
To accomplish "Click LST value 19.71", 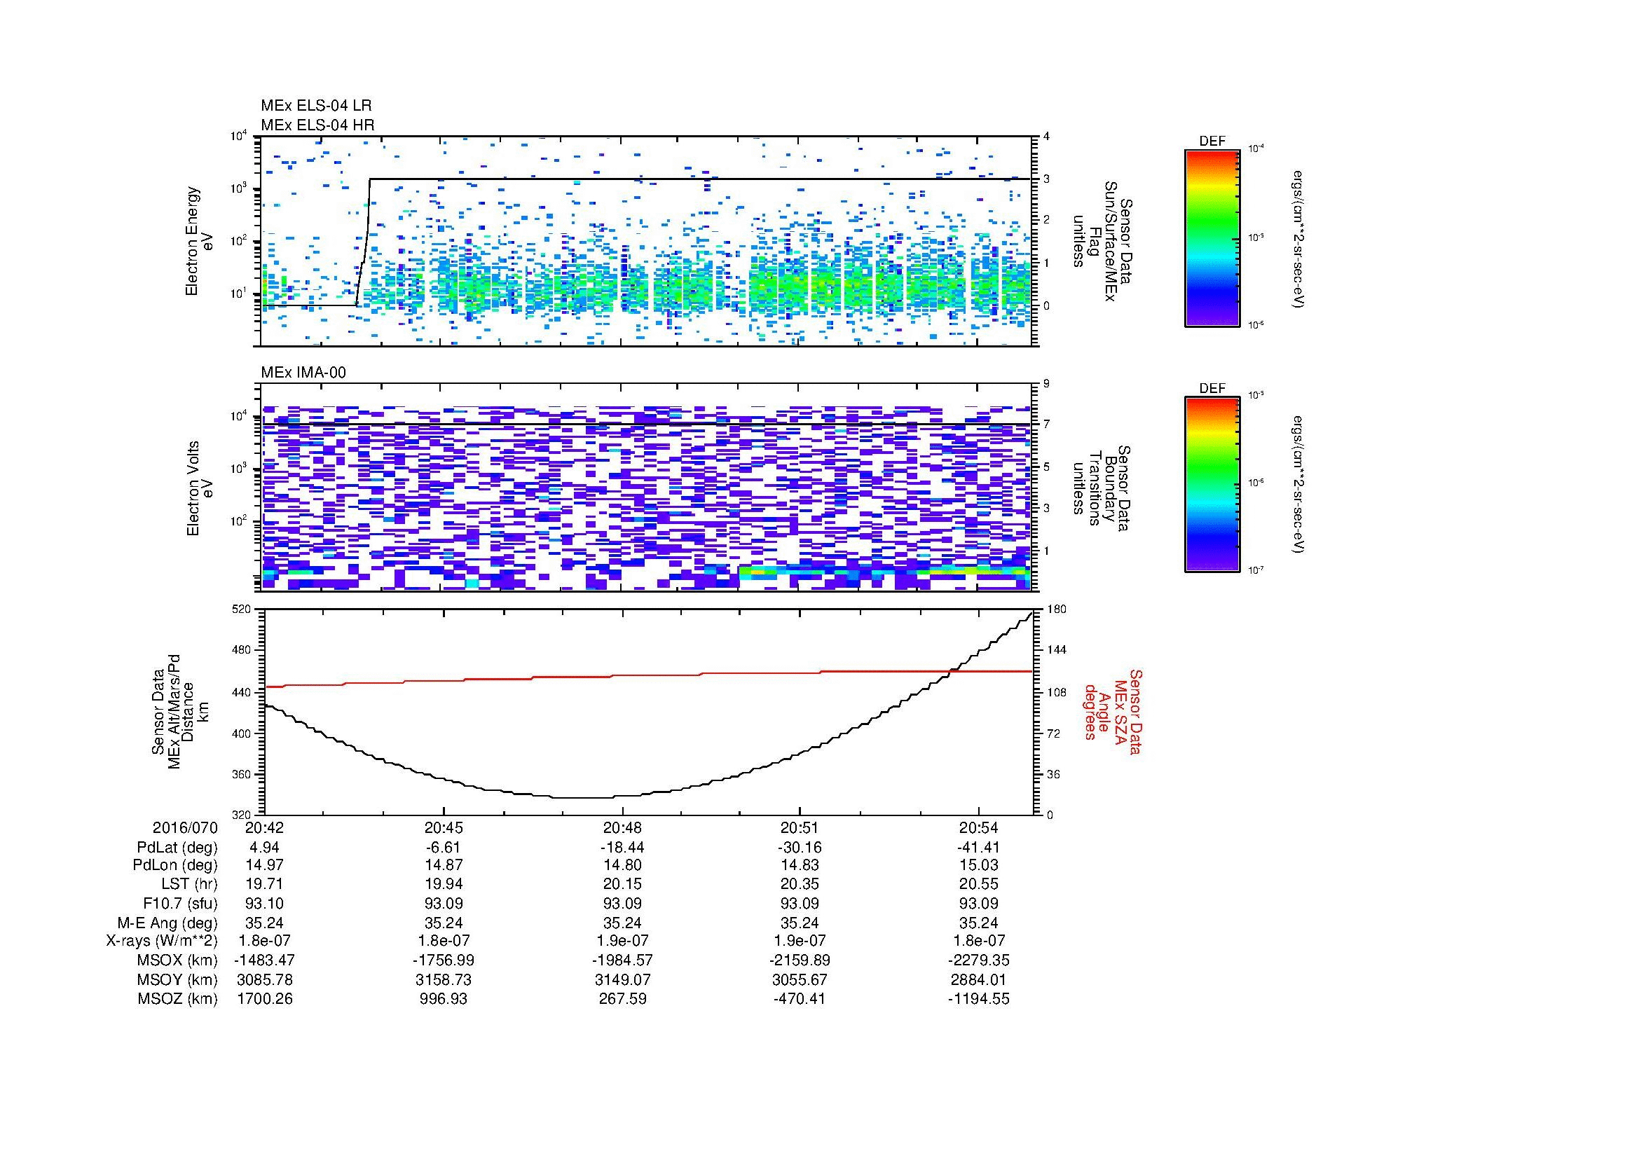I will click(265, 885).
